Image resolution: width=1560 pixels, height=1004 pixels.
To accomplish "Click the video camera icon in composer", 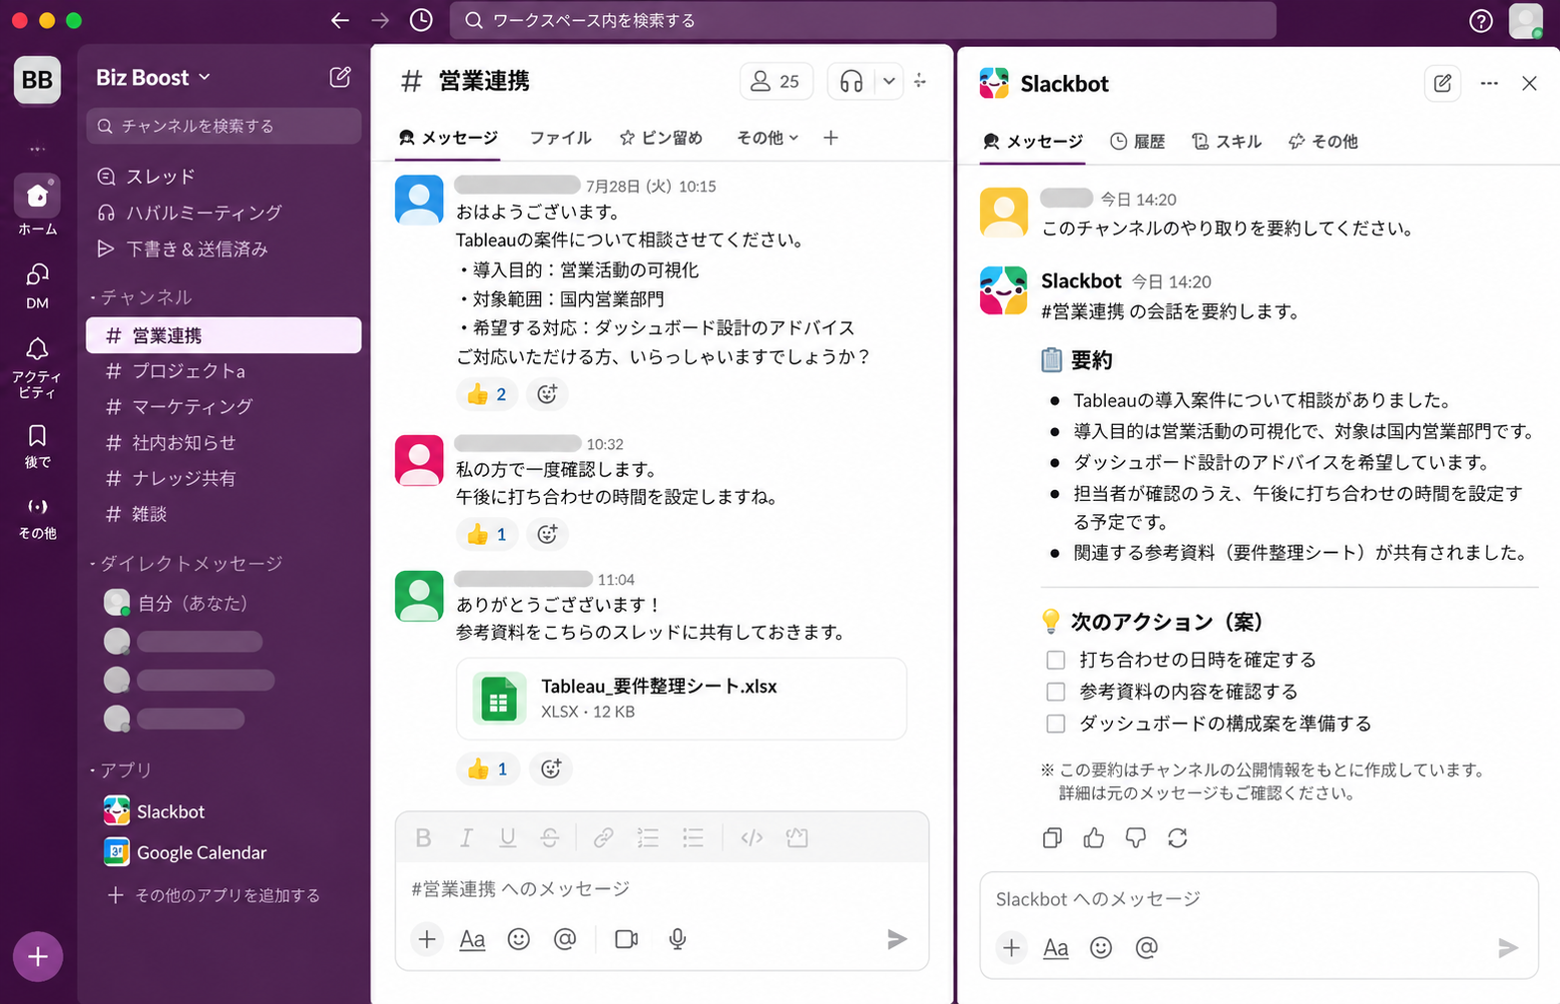I will click(626, 939).
